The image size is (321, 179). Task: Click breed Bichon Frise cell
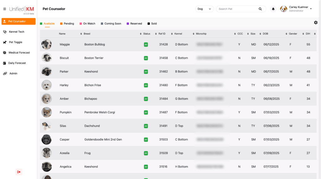tap(93, 85)
